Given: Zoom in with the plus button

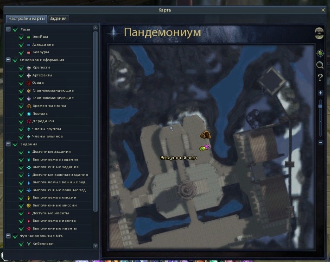Looking at the screenshot, I should (x=321, y=93).
